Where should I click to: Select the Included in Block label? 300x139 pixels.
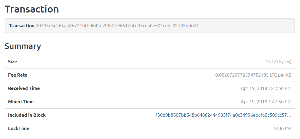(27, 115)
